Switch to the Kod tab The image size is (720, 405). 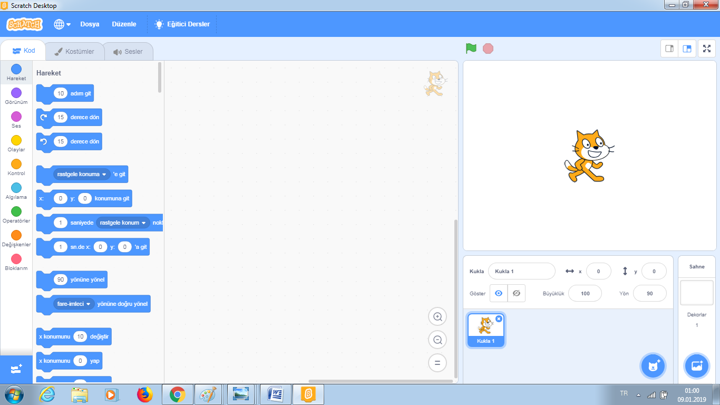pos(23,51)
